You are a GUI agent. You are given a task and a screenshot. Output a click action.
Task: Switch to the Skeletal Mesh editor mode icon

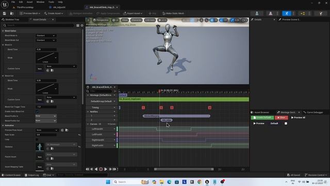[x=270, y=13]
